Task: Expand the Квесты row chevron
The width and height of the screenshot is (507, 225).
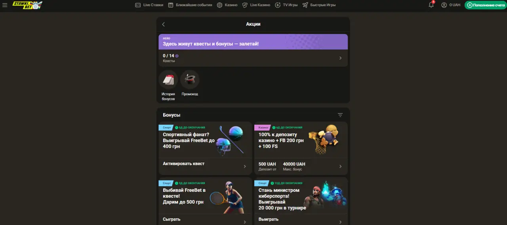Action: pos(340,58)
